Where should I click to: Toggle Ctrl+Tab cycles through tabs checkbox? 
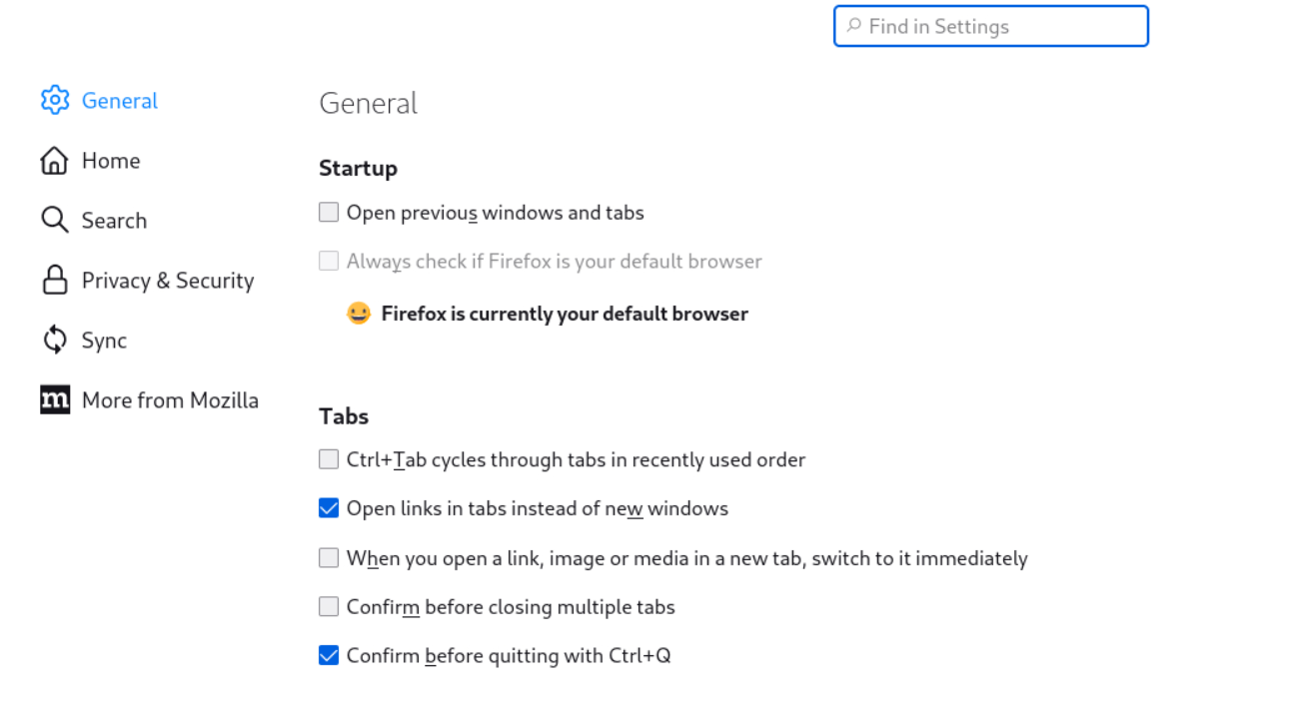329,459
